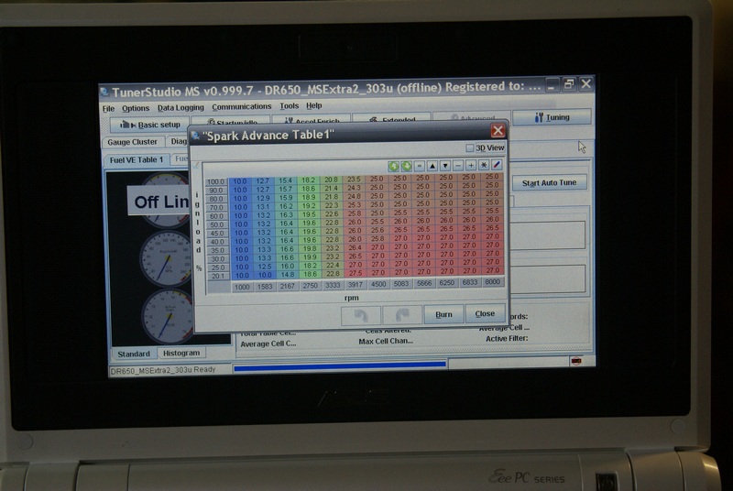Select rpm bin 5083 header cell

(401, 284)
